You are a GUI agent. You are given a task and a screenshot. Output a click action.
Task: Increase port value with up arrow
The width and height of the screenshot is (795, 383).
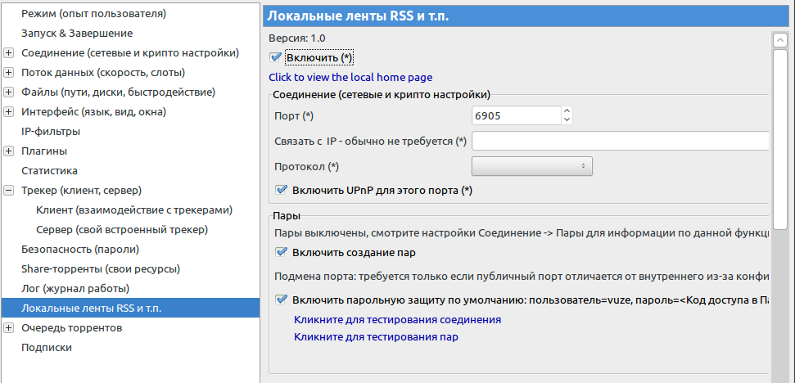pos(567,111)
